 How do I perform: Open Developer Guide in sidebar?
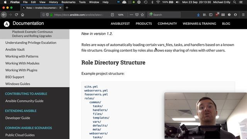tap(18, 118)
